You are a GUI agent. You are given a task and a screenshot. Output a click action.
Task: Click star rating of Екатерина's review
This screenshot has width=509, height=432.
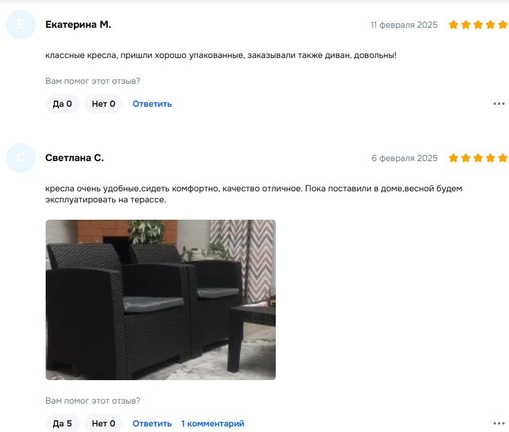478,25
